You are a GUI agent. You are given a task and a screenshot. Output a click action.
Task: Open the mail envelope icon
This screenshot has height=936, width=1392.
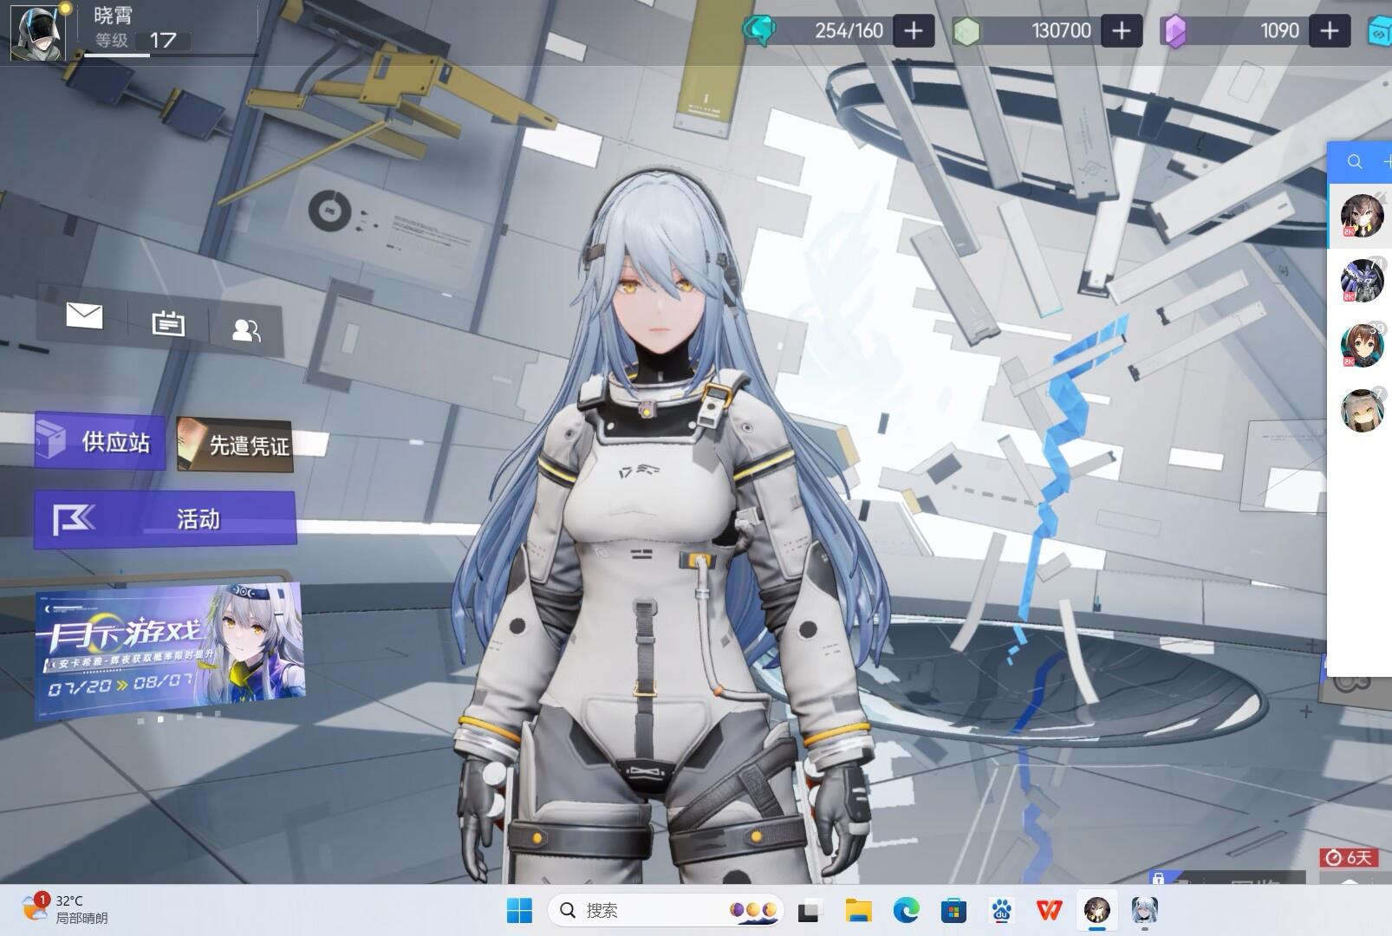84,317
